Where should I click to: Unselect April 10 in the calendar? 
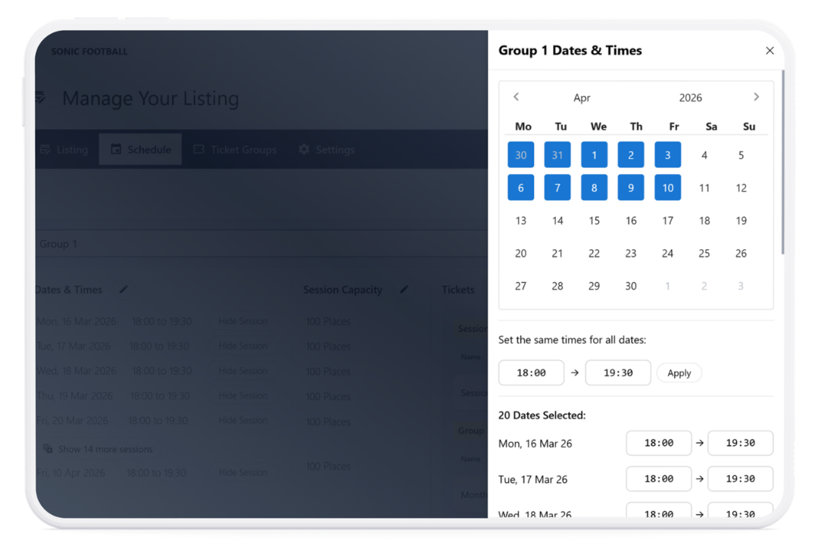[x=668, y=188]
